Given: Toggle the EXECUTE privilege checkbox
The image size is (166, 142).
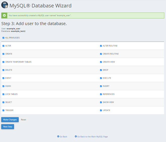Looking at the screenshot, I should [101, 78].
